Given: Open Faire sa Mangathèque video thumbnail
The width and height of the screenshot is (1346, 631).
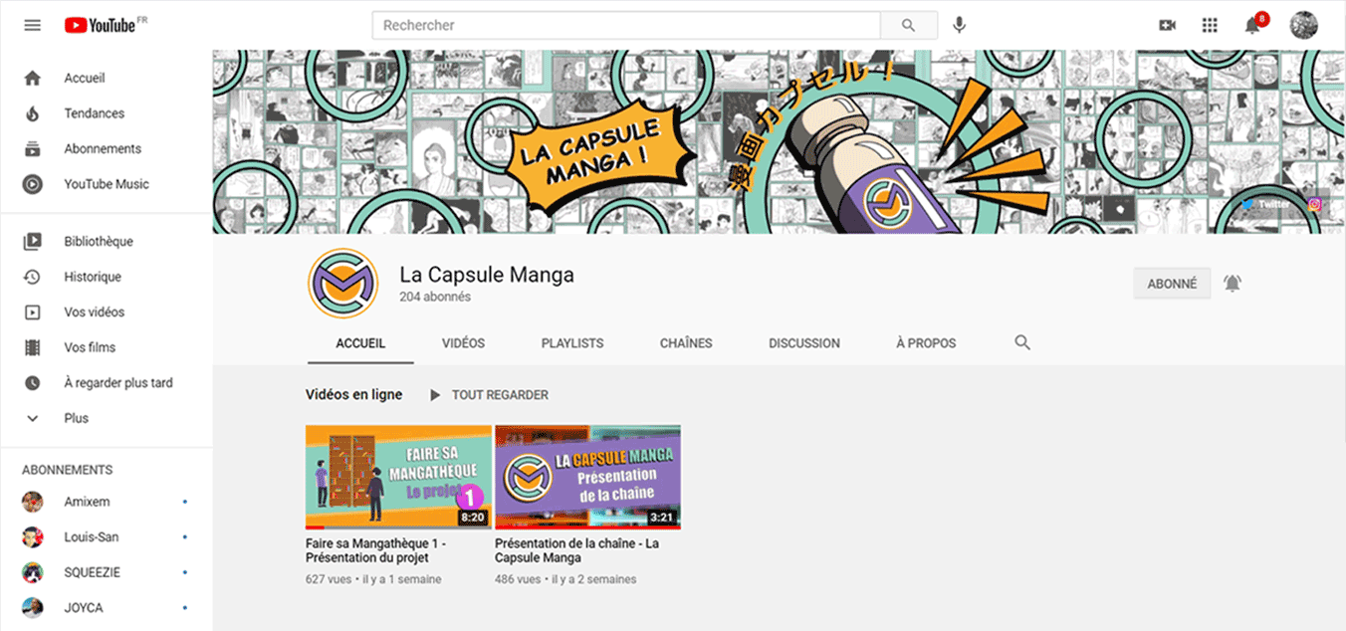Looking at the screenshot, I should [398, 477].
